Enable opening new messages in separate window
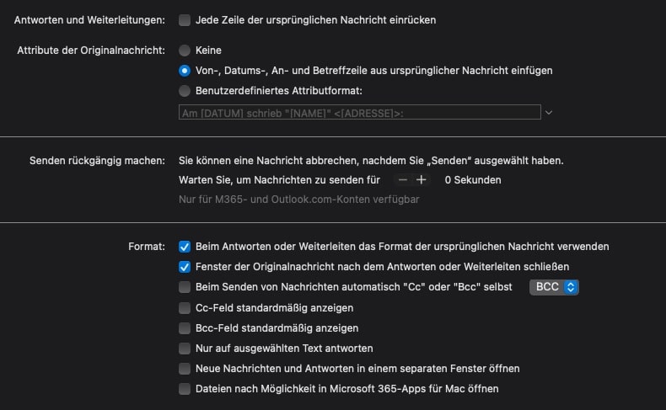 tap(185, 369)
